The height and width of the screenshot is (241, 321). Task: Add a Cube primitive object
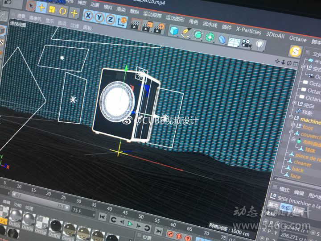coord(174,31)
